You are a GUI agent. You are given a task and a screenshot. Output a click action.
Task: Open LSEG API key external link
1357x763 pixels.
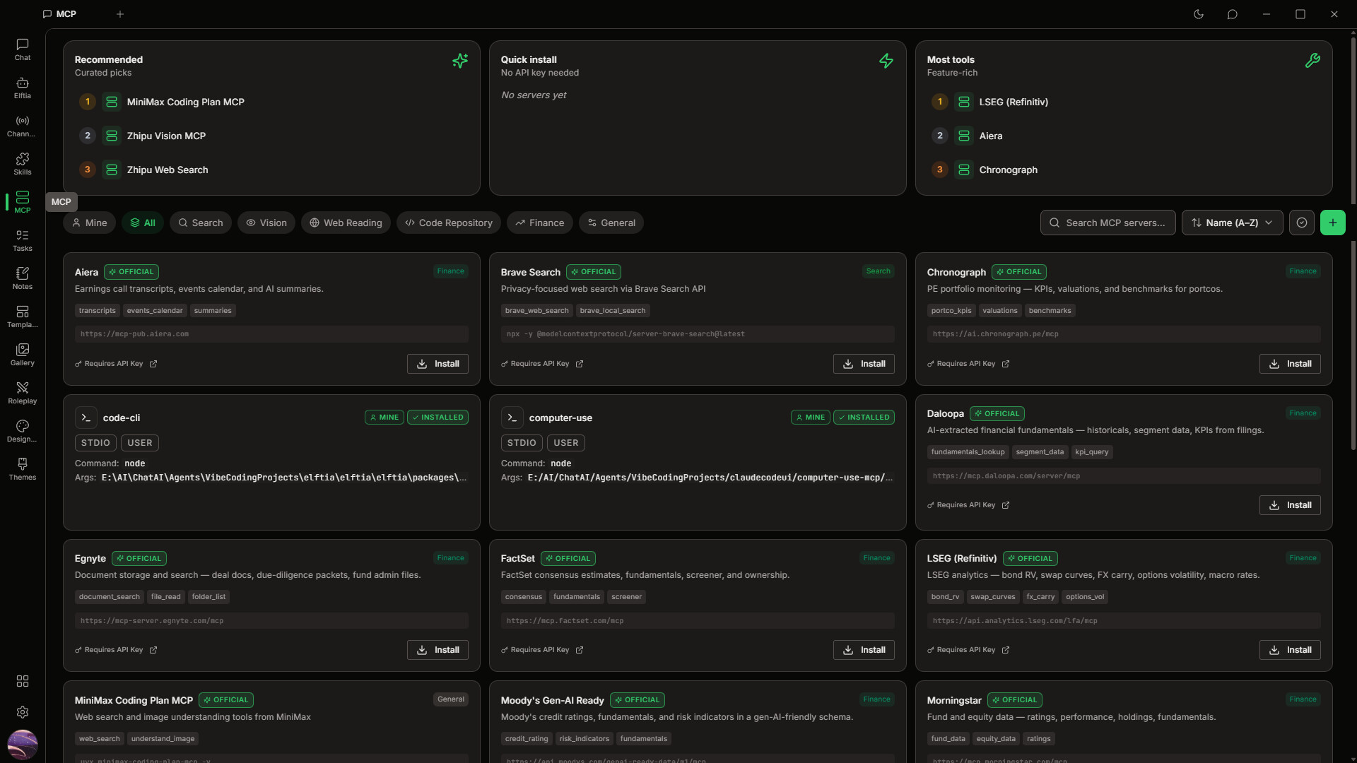point(1006,650)
